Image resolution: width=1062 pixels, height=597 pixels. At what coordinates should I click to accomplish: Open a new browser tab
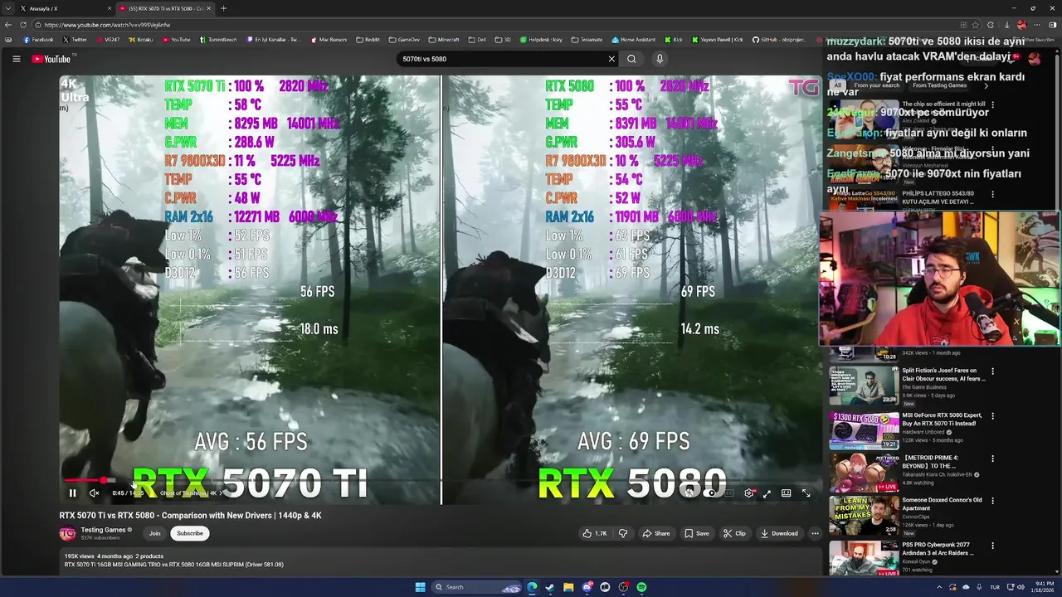coord(223,8)
